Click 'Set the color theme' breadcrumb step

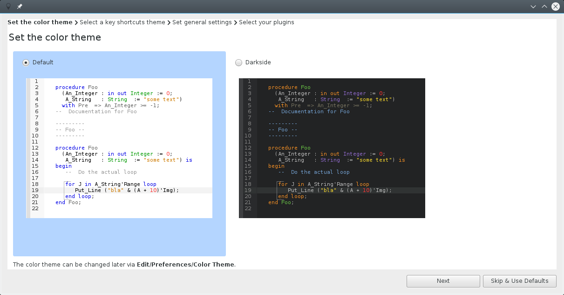click(x=40, y=22)
